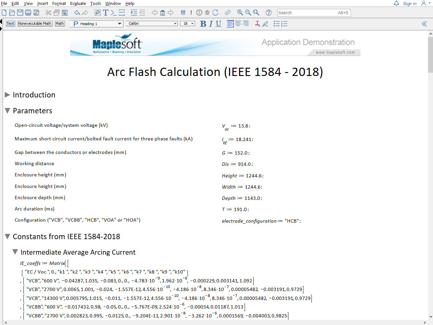The height and width of the screenshot is (325, 433).
Task: Collapse Constants from IEEE 1584-2018 section
Action: [8, 236]
